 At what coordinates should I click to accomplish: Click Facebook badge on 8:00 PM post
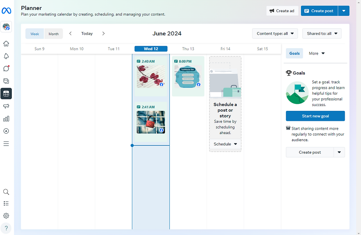(199, 84)
